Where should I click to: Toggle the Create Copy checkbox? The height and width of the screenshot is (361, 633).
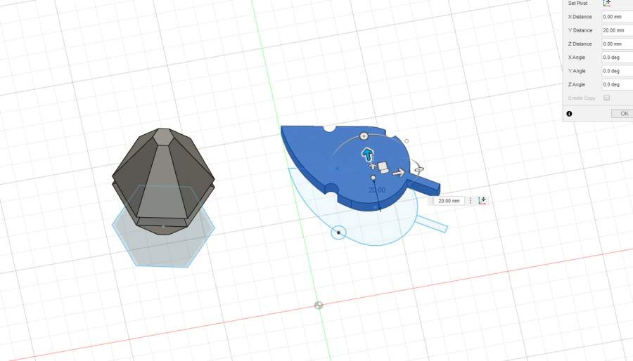(x=606, y=98)
